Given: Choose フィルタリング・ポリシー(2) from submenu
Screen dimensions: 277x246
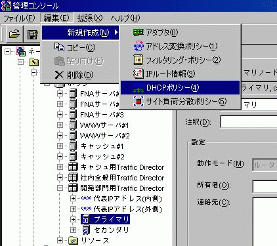Looking at the screenshot, I should [180, 60].
